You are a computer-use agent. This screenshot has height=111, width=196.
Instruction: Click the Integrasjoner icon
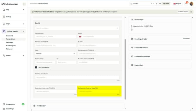pos(4,104)
